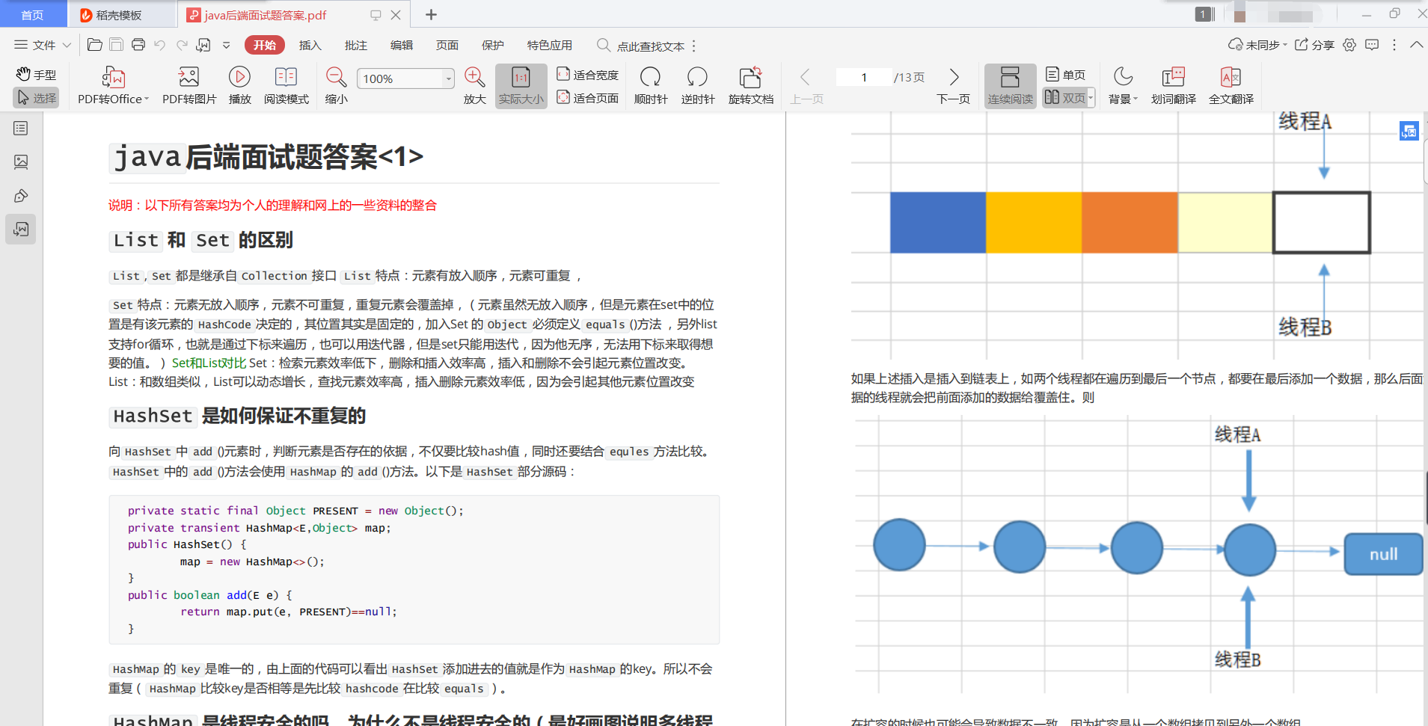Share the document (分享)
The image size is (1428, 726).
click(x=1314, y=45)
